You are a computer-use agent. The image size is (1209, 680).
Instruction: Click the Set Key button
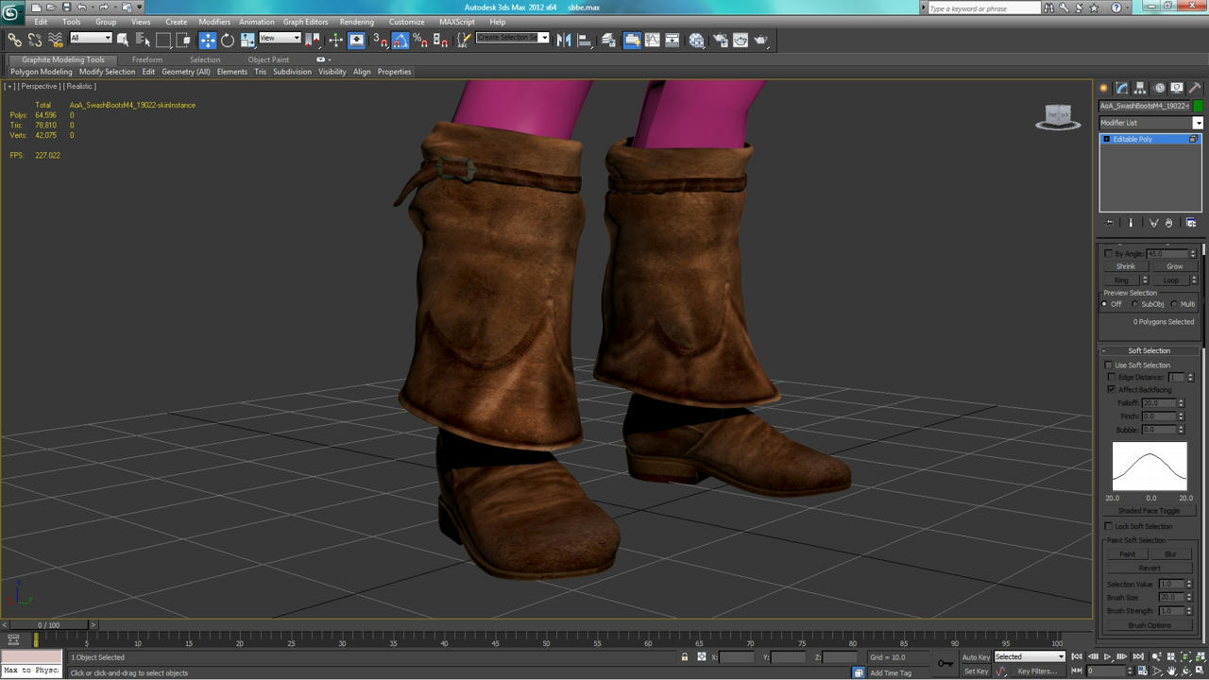coord(976,671)
